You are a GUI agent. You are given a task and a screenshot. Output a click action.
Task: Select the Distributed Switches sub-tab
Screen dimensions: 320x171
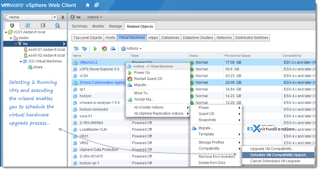point(252,38)
